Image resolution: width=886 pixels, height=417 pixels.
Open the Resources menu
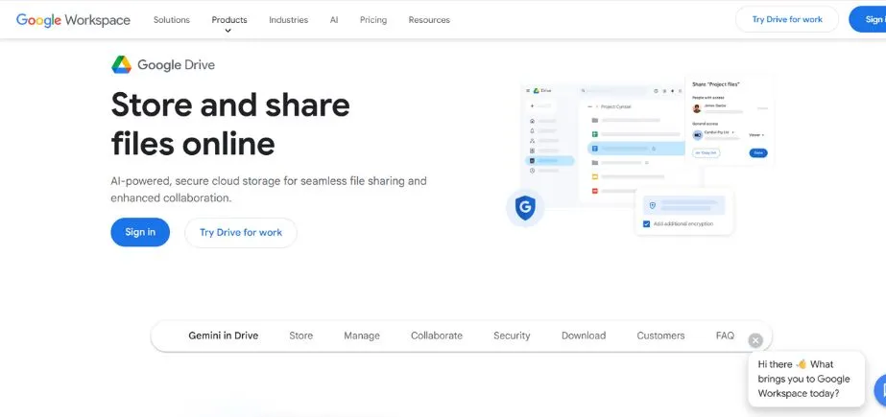tap(429, 20)
